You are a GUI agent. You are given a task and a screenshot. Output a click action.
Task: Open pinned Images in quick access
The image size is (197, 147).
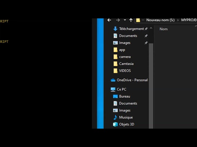(125, 43)
